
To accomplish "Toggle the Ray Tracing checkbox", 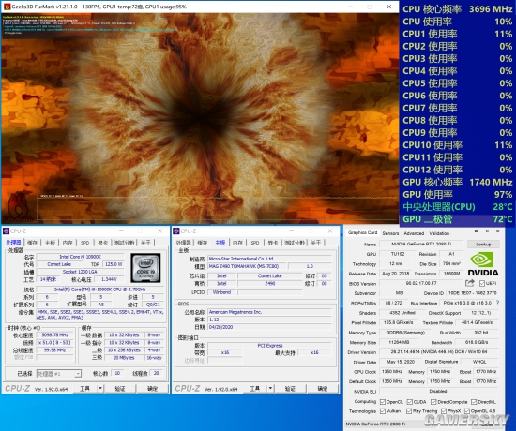I will (409, 411).
